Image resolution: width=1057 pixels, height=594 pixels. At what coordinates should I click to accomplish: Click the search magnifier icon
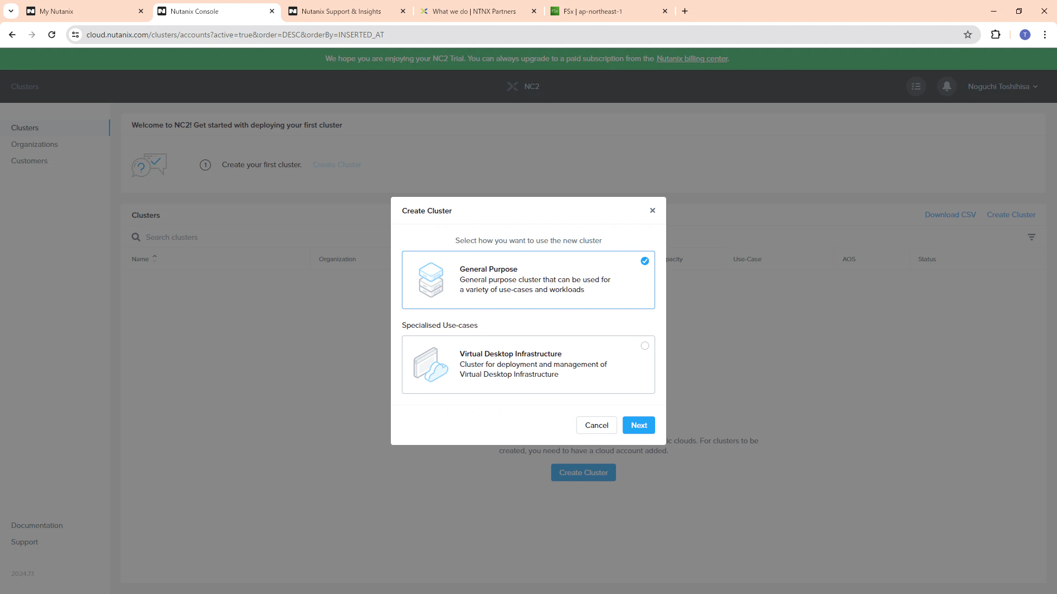[136, 237]
